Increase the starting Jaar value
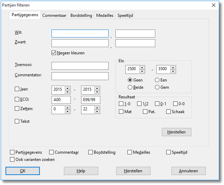This screenshot has height=185, width=224. 67,88
